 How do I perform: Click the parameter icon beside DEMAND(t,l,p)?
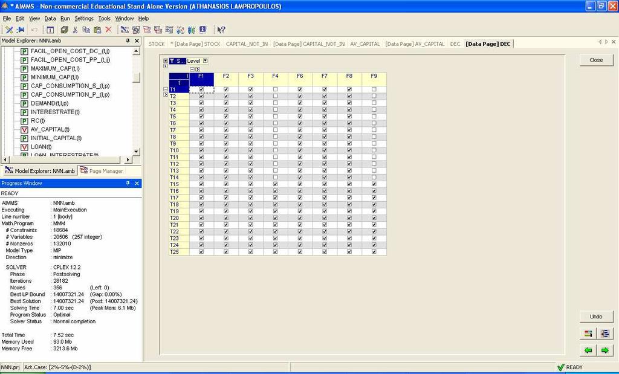click(24, 103)
